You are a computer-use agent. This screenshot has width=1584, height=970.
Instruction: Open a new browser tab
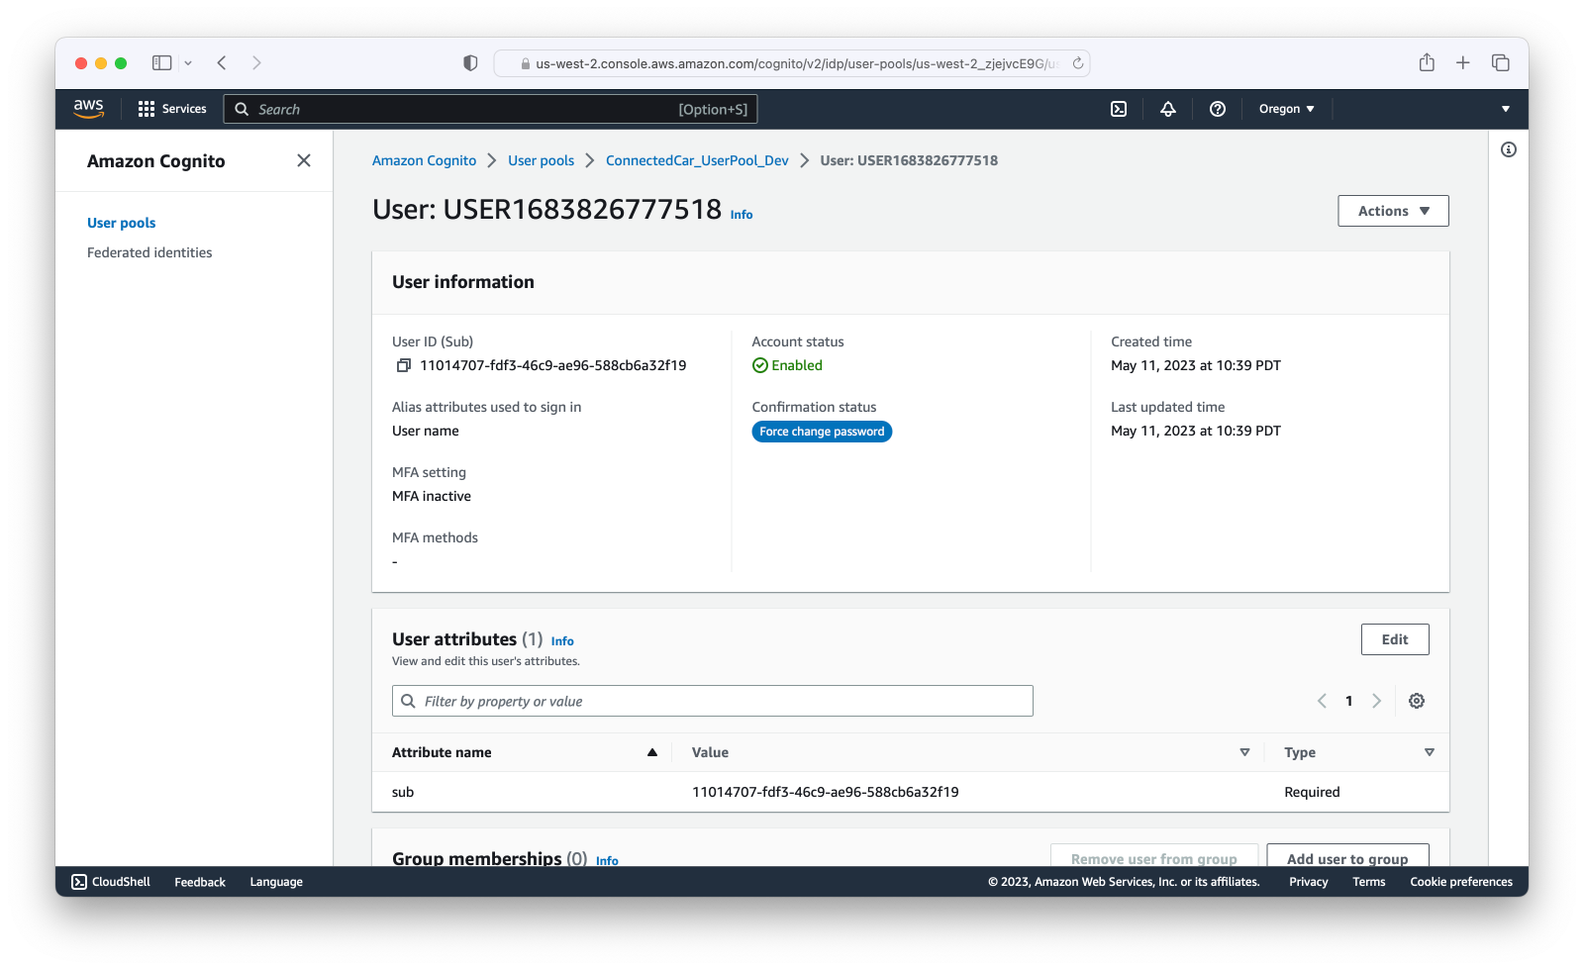1463,62
